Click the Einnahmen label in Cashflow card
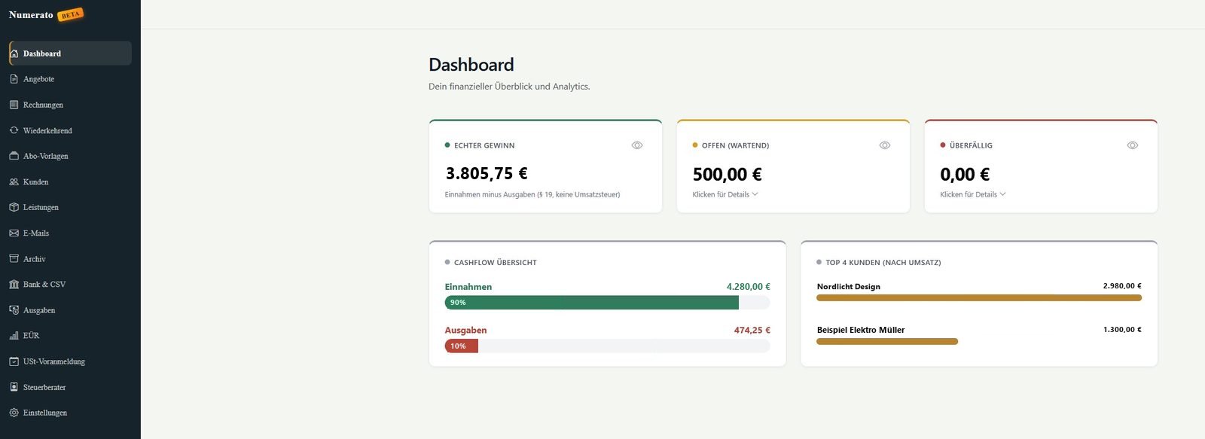The width and height of the screenshot is (1205, 439). point(468,287)
